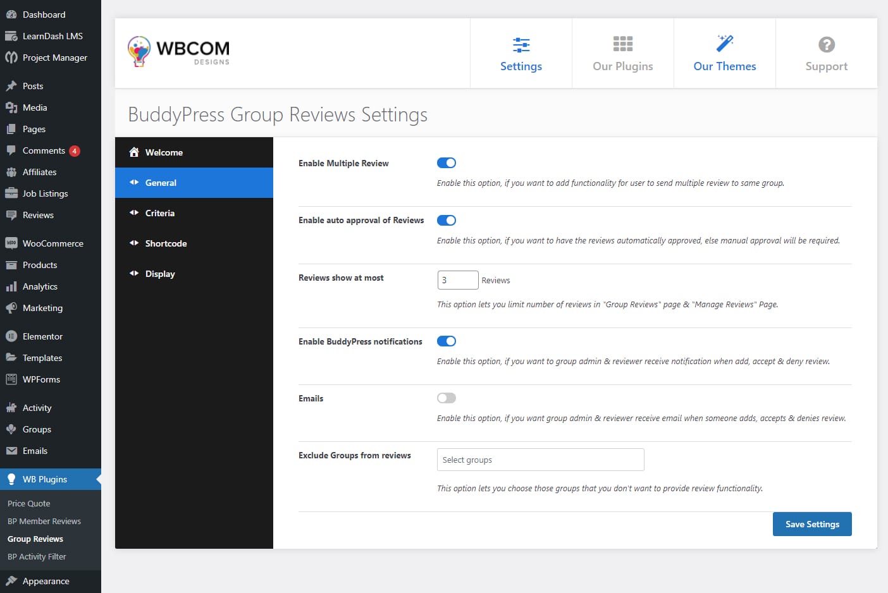Open BP Member Reviews submenu link

(44, 522)
